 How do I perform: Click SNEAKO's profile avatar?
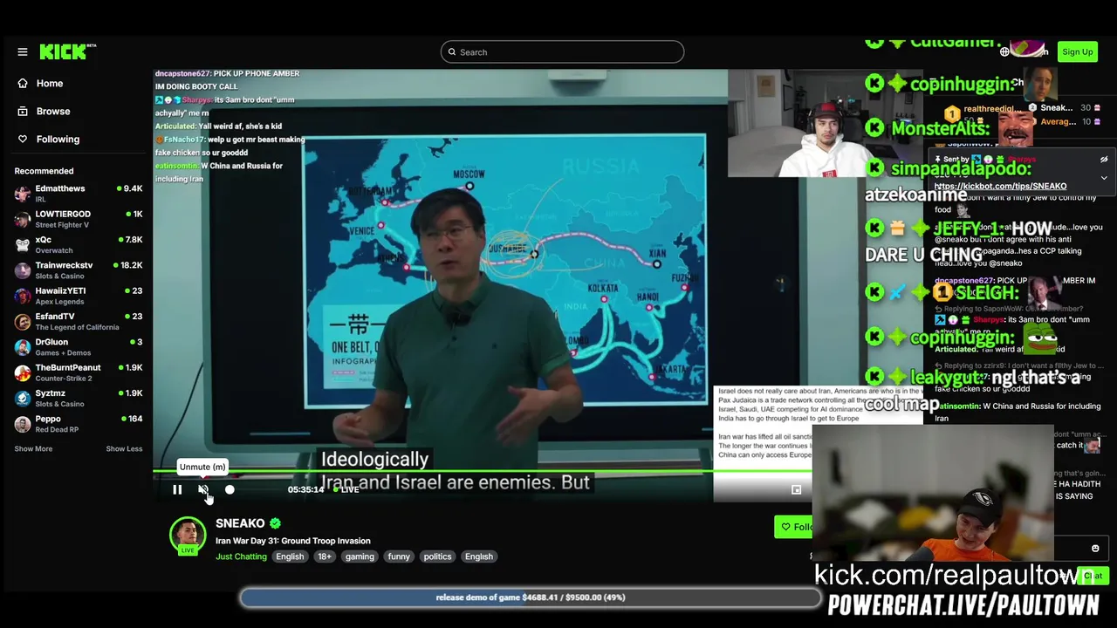click(188, 535)
